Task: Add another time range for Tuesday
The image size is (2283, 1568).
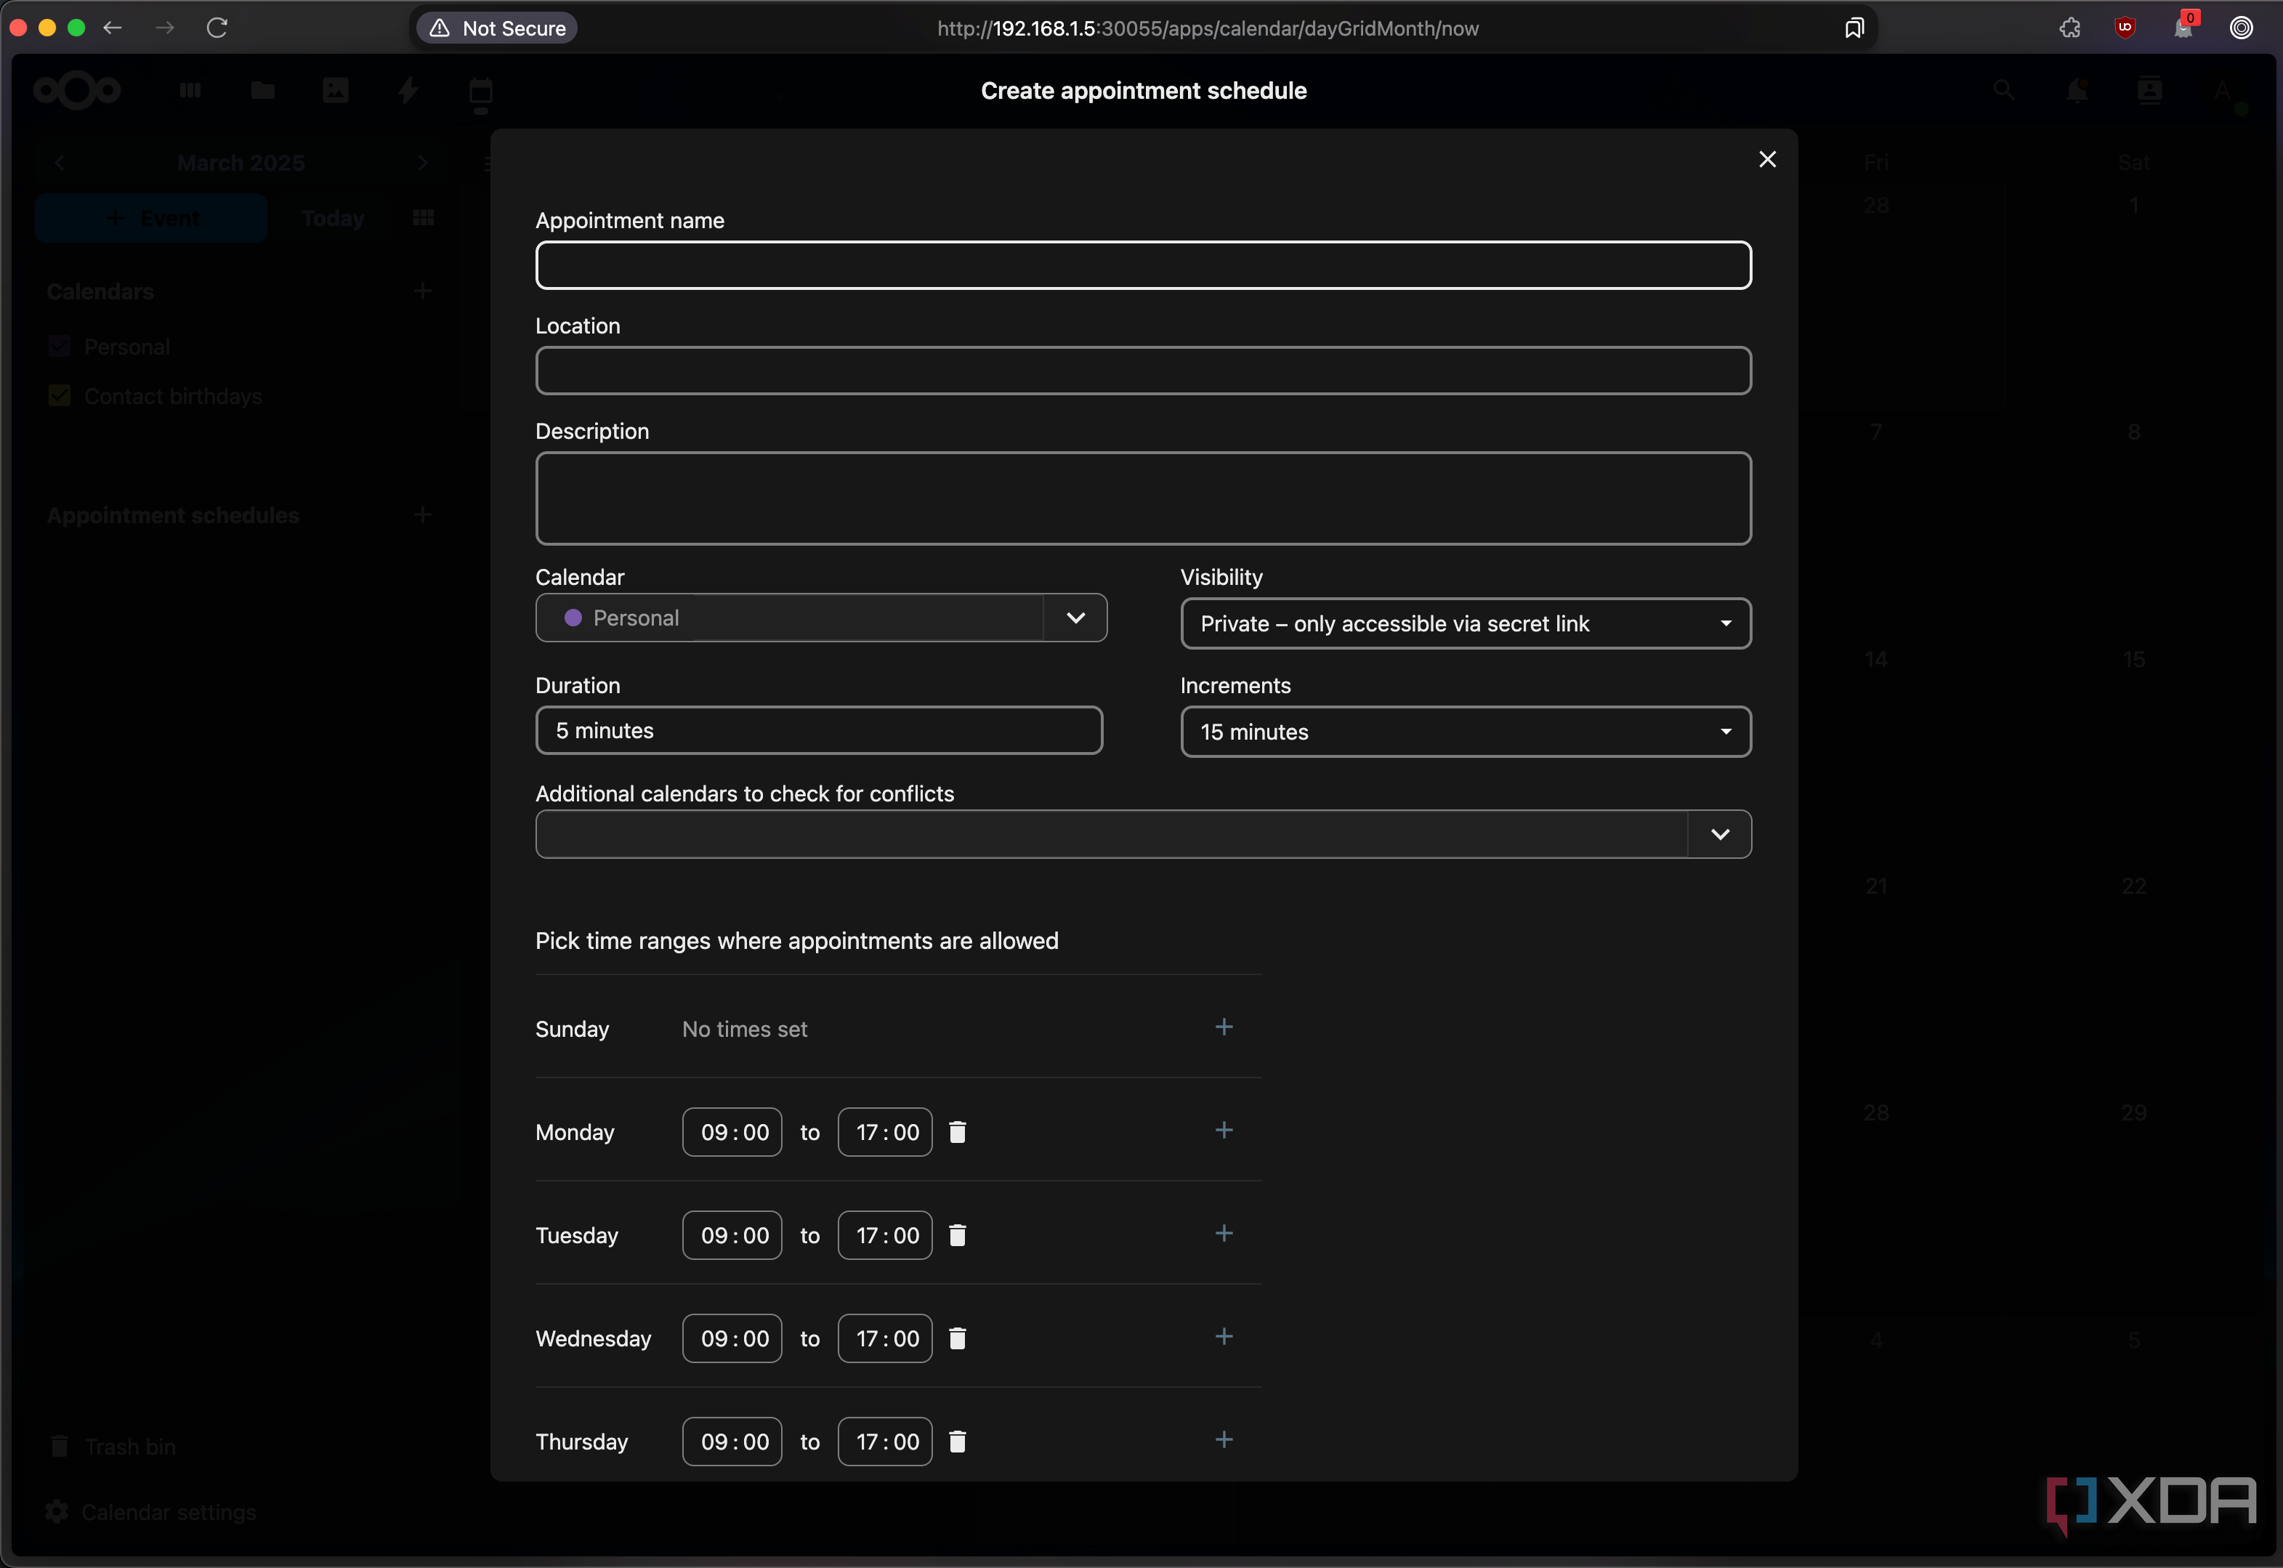Action: (1223, 1234)
